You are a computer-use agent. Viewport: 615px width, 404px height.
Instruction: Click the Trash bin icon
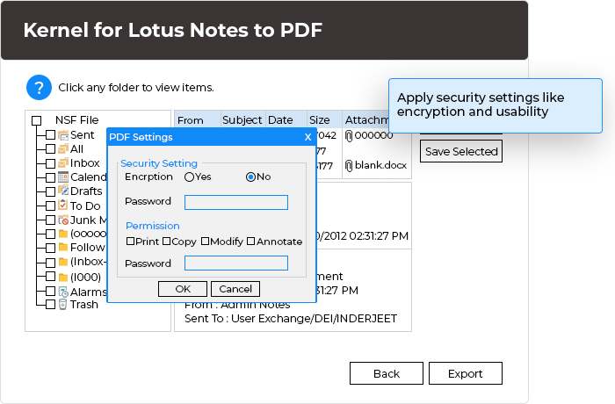click(62, 305)
